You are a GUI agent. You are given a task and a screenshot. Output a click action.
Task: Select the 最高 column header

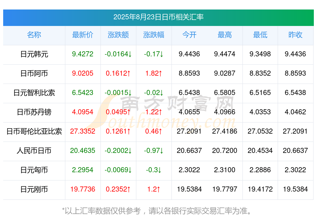225,35
